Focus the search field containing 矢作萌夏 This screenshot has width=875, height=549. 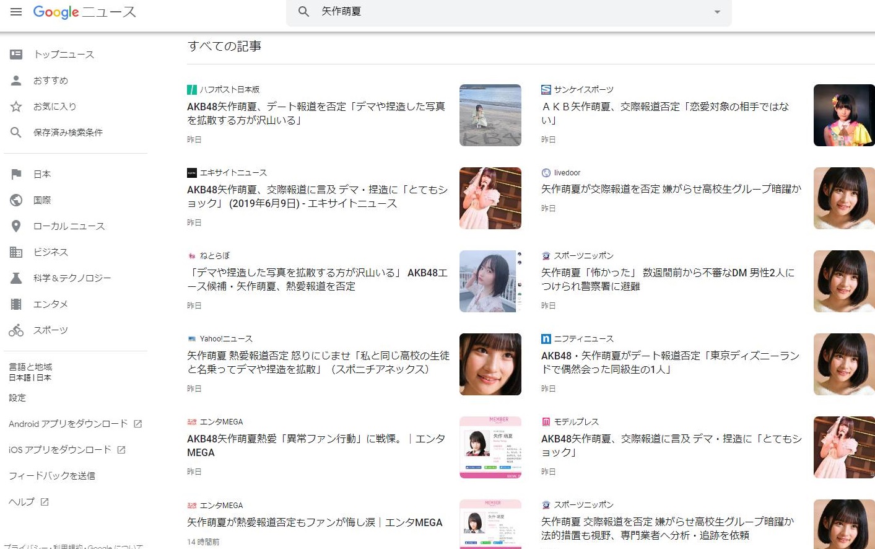tap(509, 12)
